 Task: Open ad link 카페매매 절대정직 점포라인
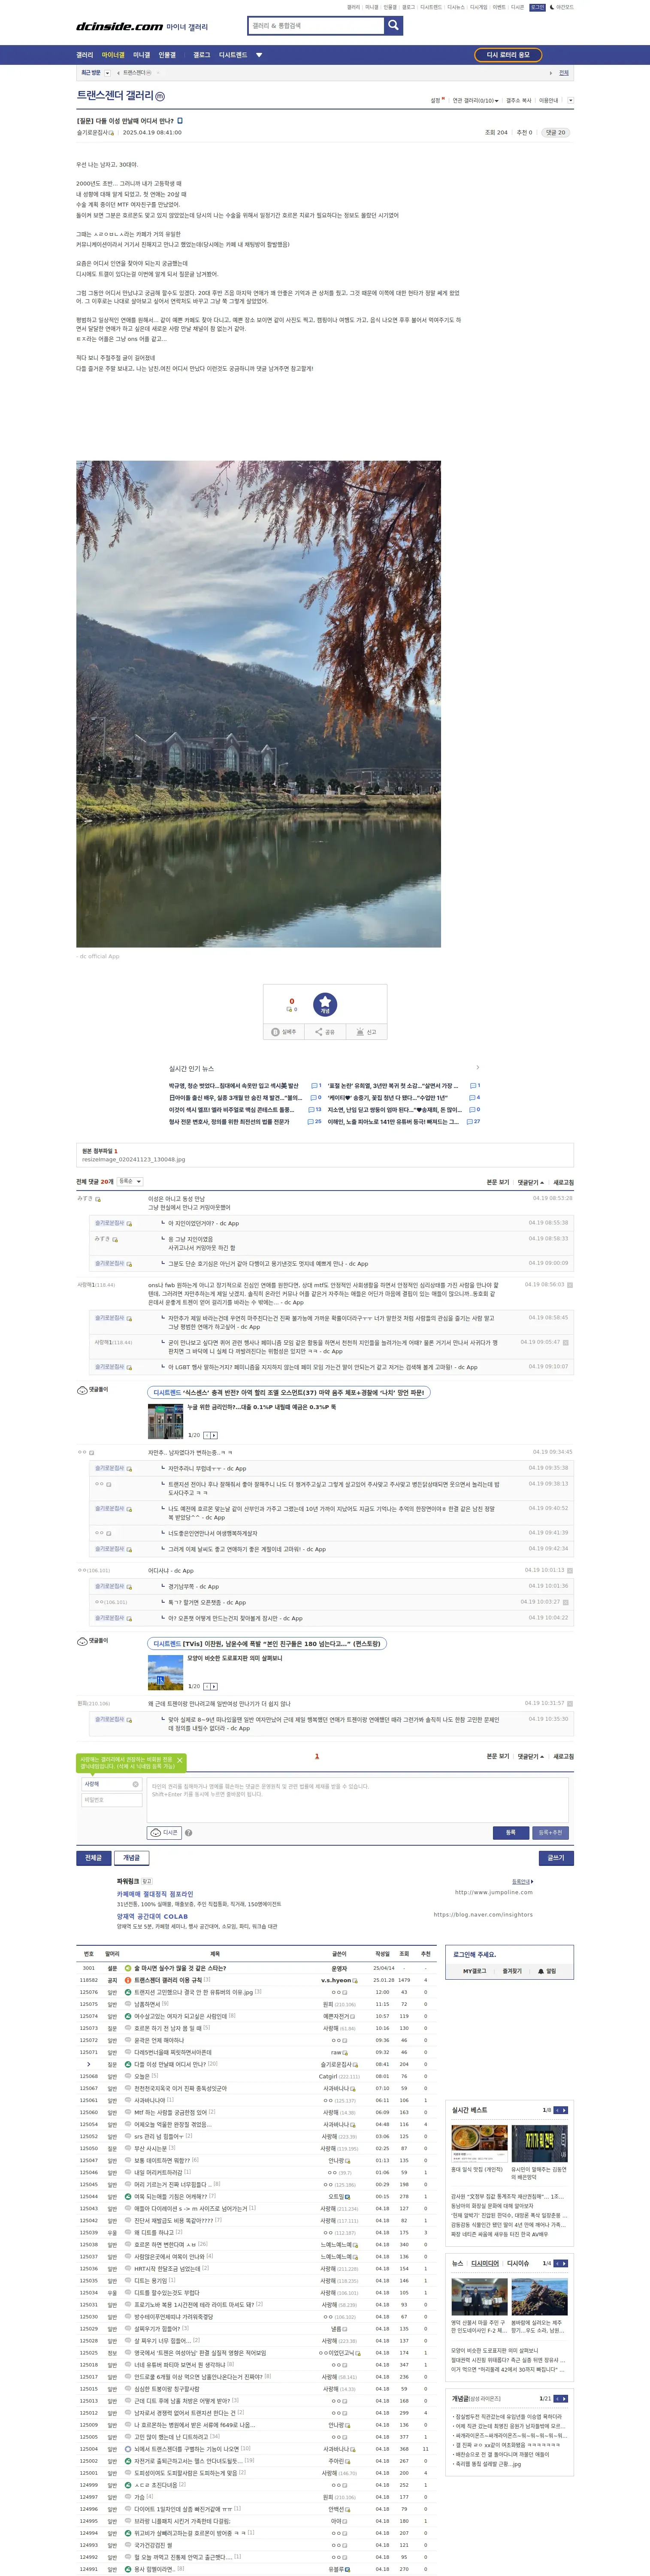click(155, 1894)
